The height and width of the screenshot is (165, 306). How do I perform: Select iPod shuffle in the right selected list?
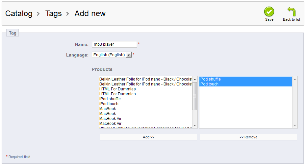(x=245, y=79)
